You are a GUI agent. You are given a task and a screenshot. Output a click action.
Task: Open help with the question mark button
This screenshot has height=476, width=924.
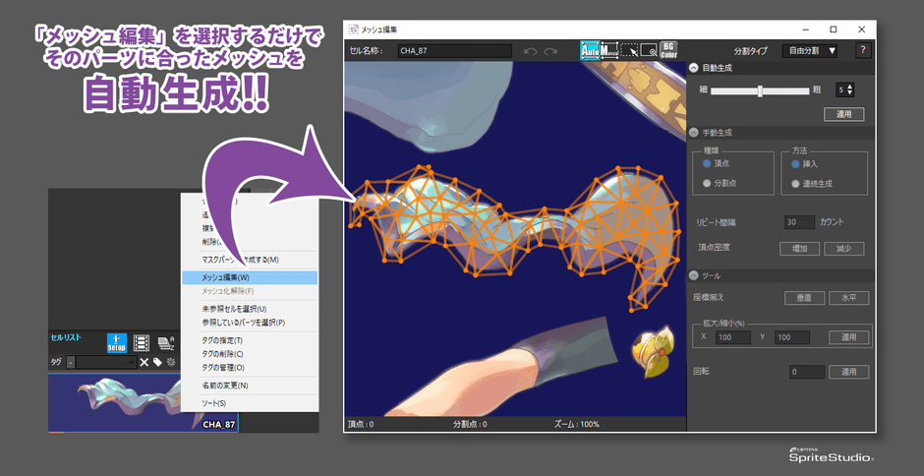tap(862, 50)
